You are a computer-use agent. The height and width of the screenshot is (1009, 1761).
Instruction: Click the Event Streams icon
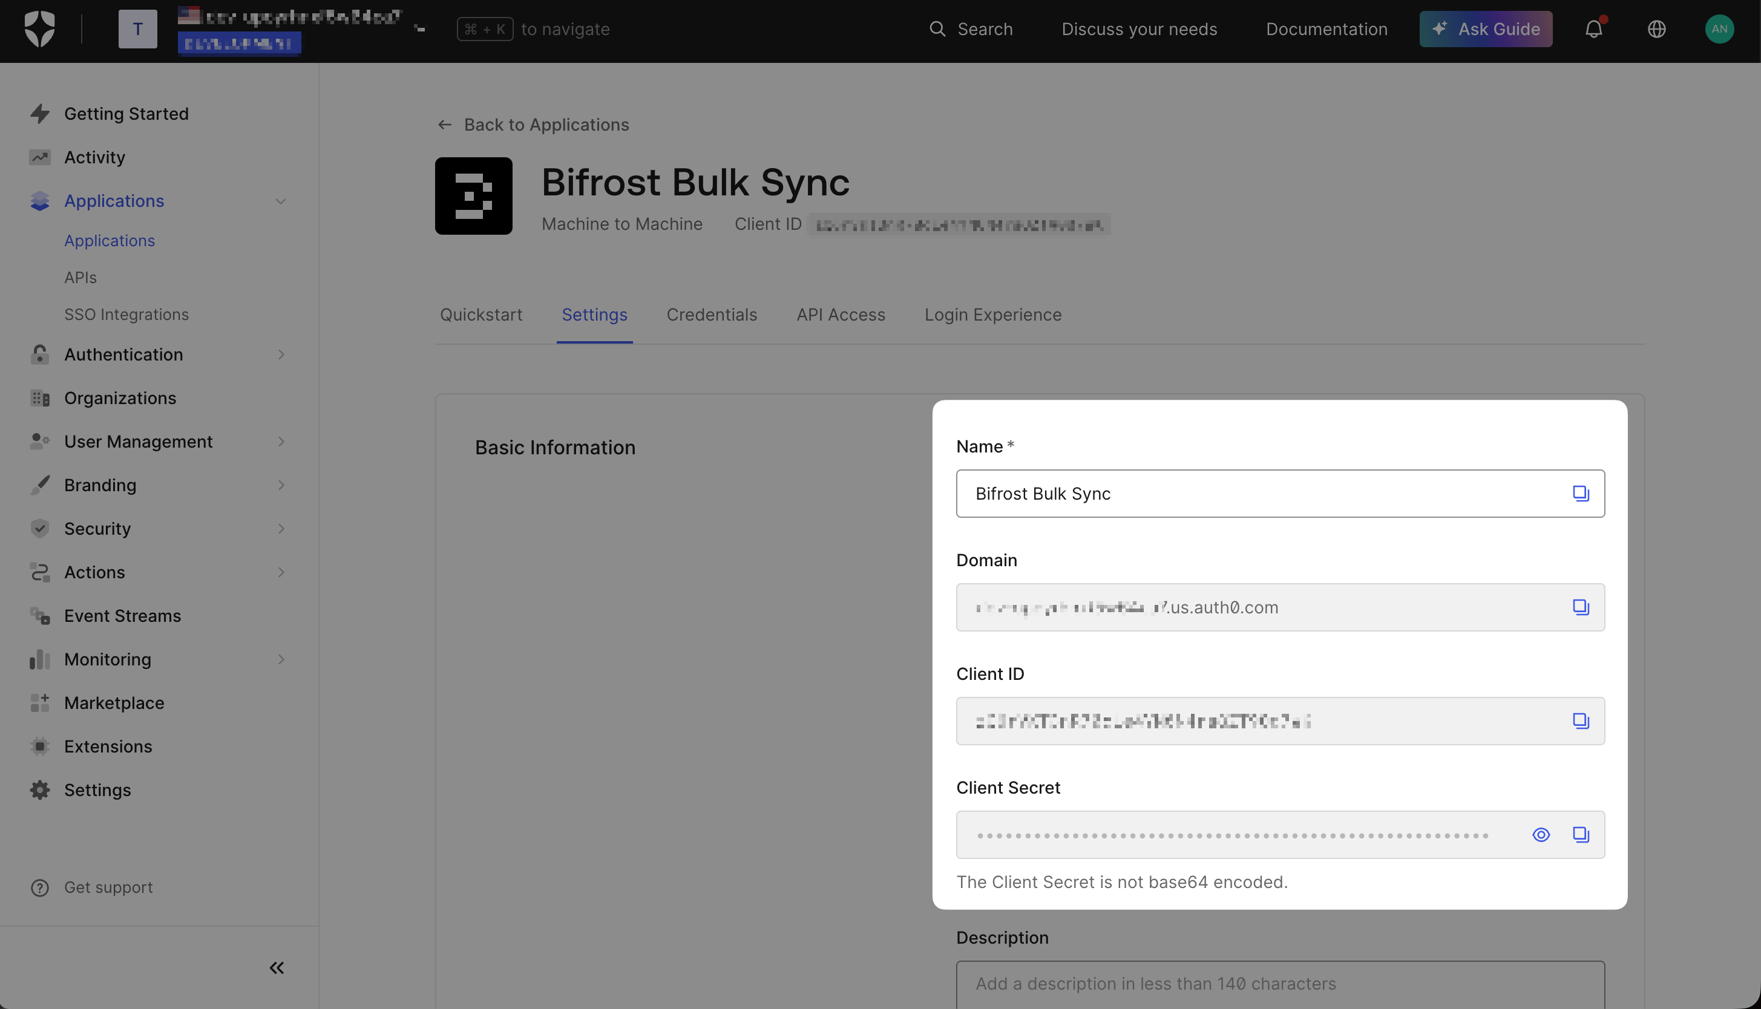(39, 616)
